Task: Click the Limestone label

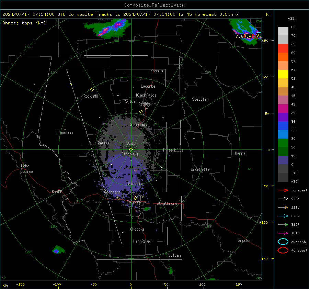Action: coord(65,133)
